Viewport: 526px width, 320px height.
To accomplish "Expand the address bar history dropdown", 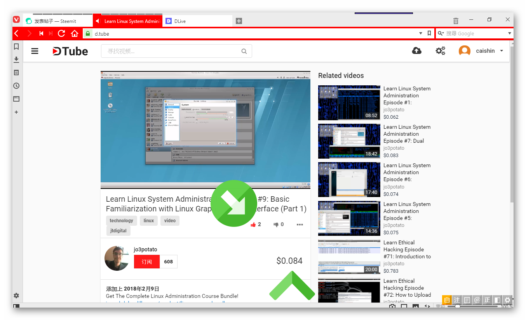I will click(421, 33).
